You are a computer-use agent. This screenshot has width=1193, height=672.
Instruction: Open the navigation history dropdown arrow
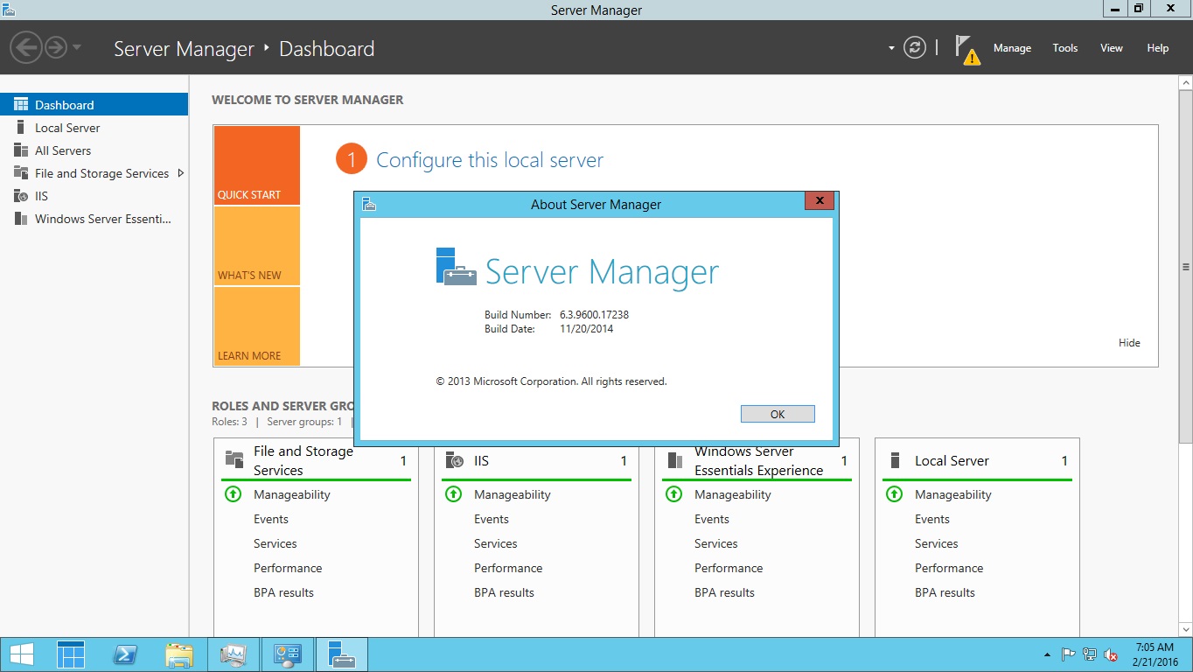click(77, 47)
